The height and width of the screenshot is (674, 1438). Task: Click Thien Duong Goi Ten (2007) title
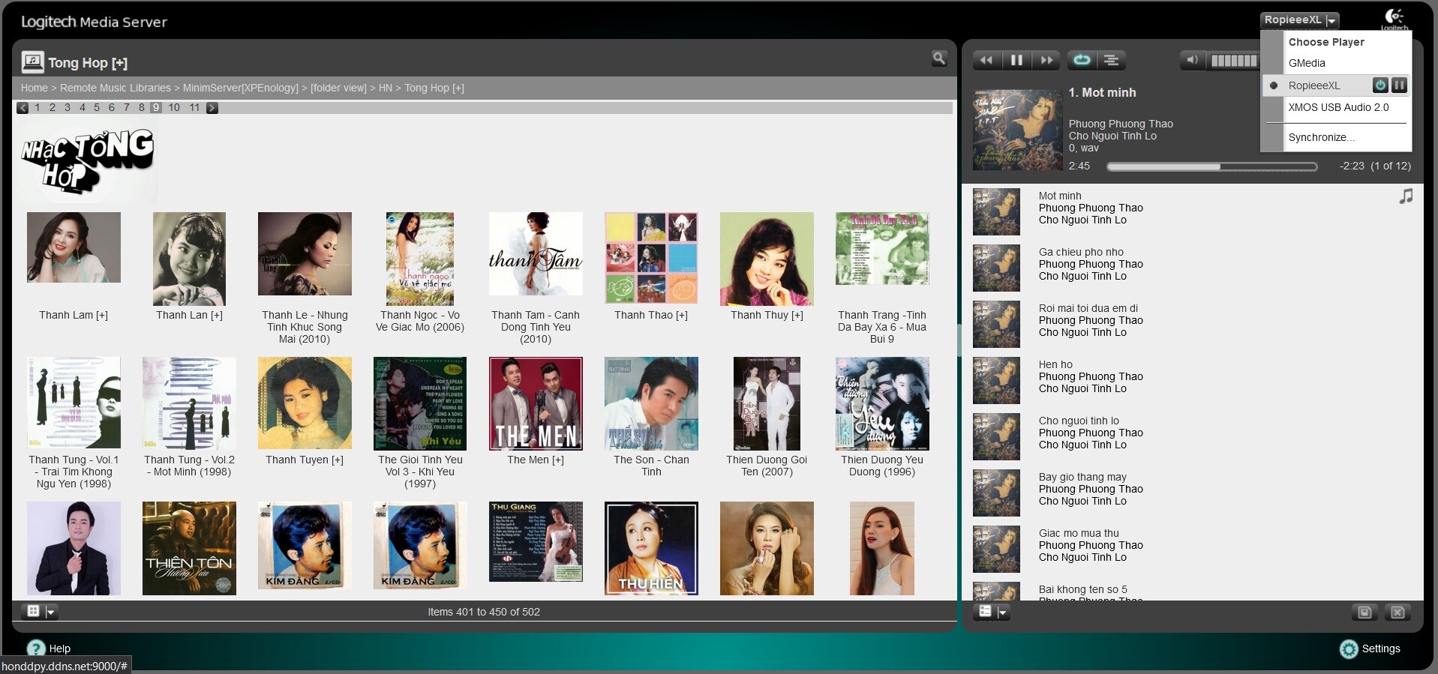767,466
